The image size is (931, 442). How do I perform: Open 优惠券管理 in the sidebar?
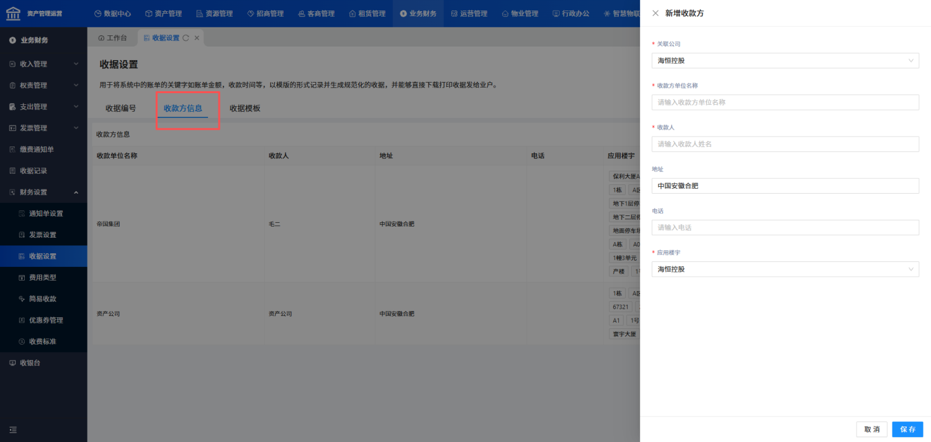[x=43, y=320]
